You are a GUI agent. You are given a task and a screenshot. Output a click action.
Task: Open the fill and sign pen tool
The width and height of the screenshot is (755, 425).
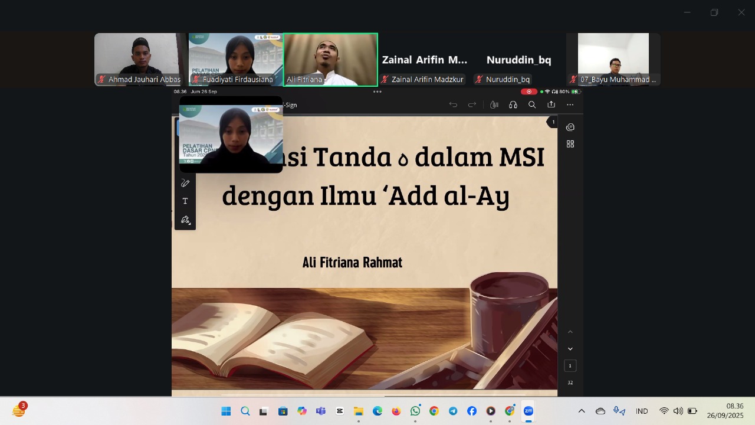(x=185, y=220)
